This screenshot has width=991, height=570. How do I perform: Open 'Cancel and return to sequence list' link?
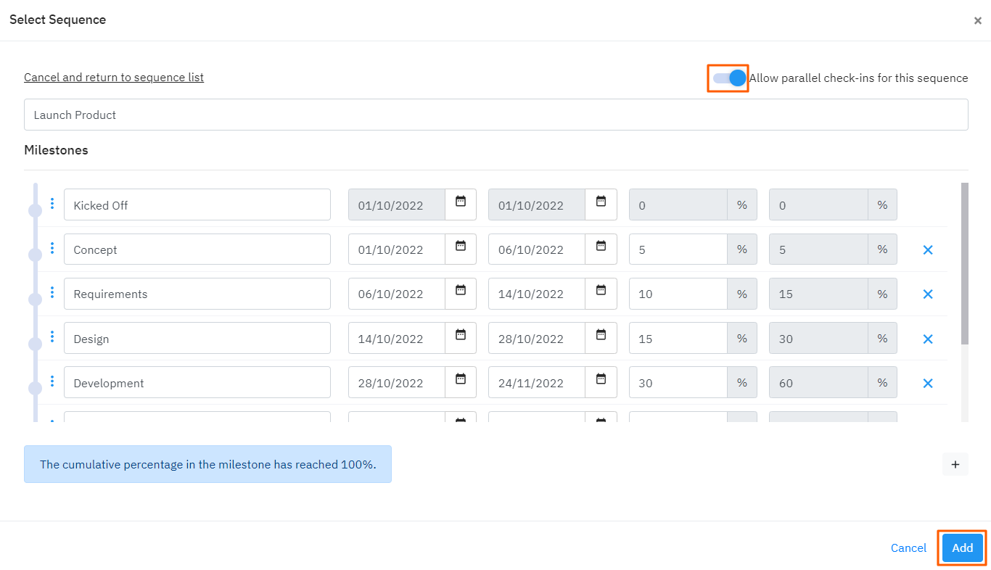coord(114,77)
